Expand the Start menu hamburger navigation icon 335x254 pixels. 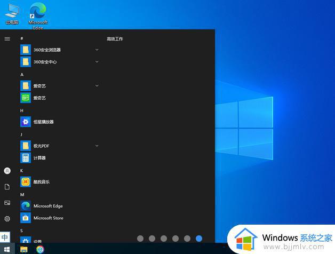tap(7, 38)
